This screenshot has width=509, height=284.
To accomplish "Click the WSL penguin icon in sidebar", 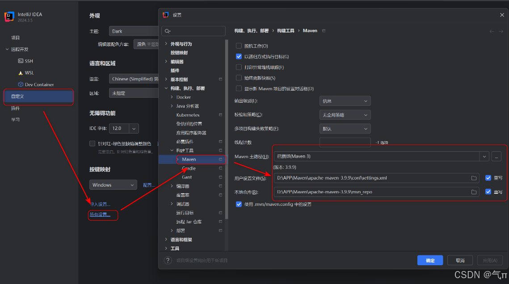I will coord(21,73).
